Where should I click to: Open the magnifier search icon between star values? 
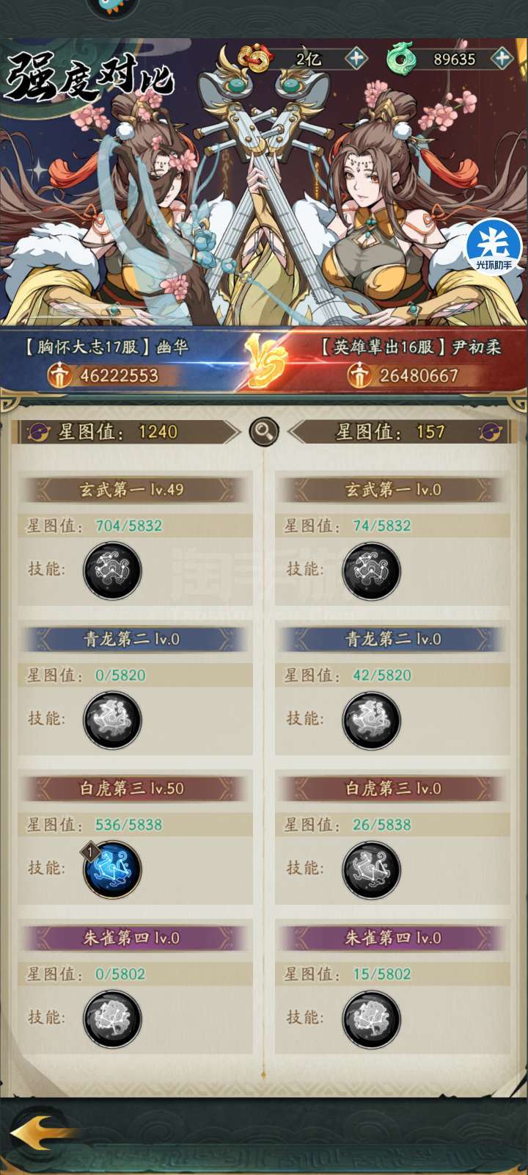(x=264, y=432)
